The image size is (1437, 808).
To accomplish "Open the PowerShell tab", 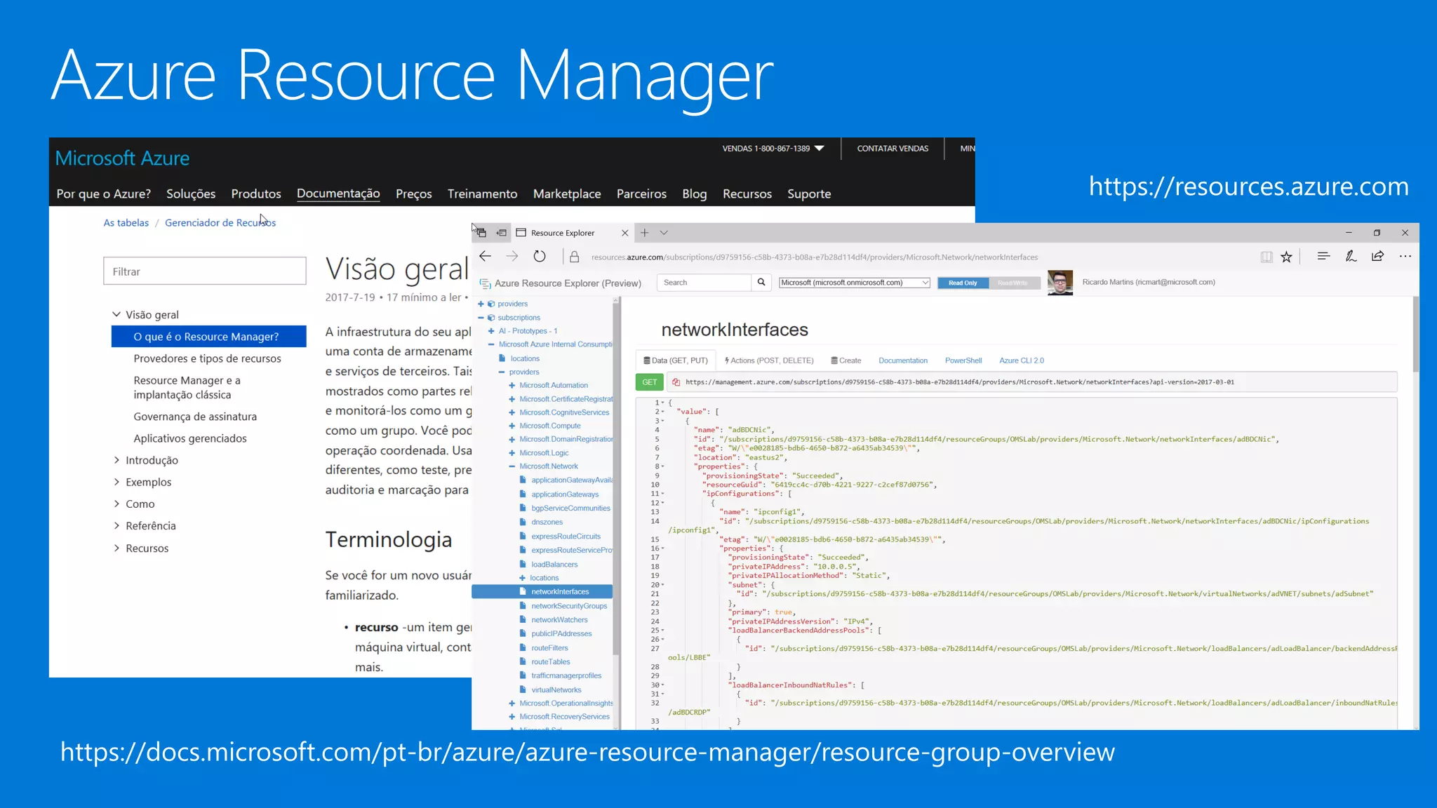I will coord(963,361).
